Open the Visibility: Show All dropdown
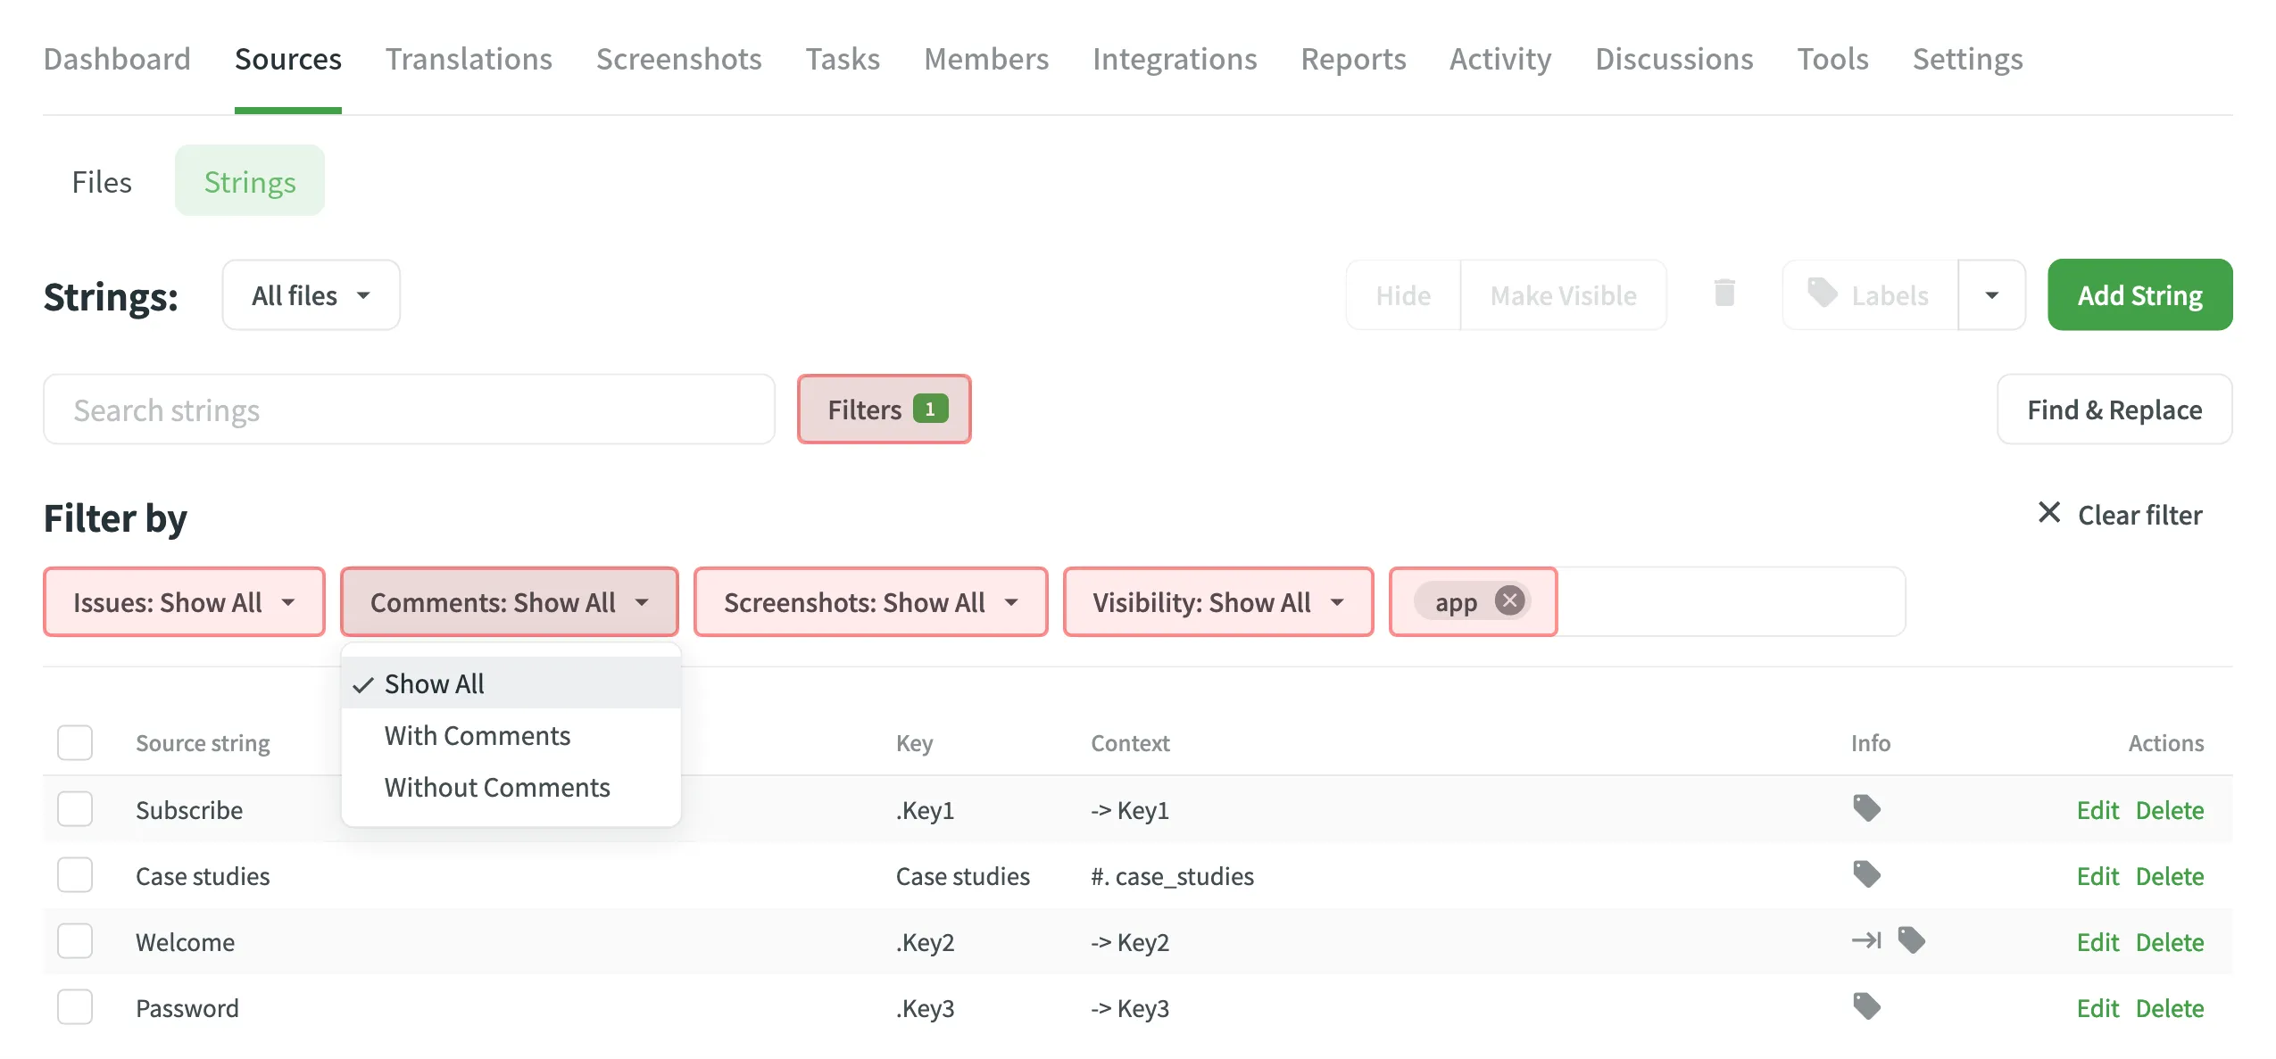The image size is (2276, 1059). (1217, 602)
